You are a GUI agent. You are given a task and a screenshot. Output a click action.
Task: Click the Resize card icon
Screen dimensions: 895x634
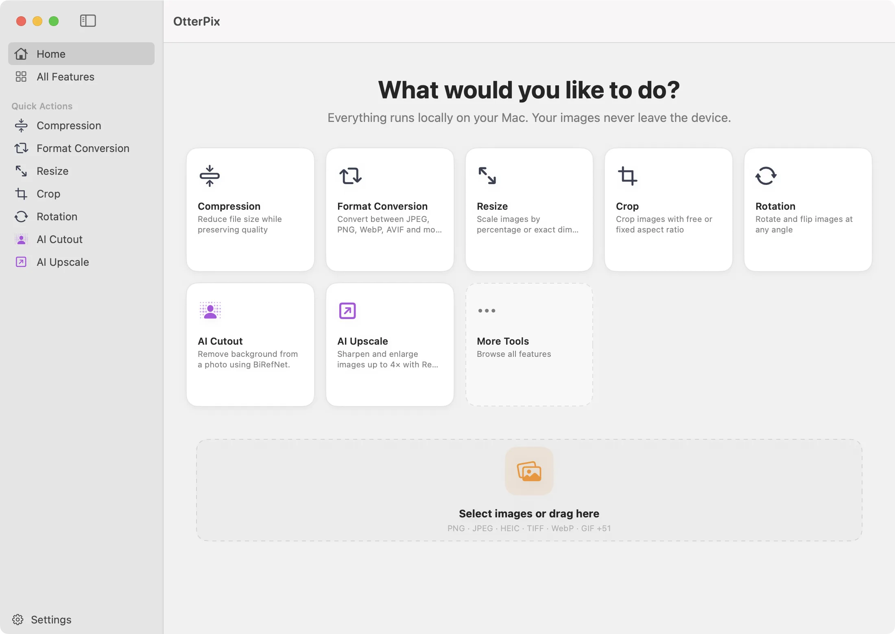(487, 176)
